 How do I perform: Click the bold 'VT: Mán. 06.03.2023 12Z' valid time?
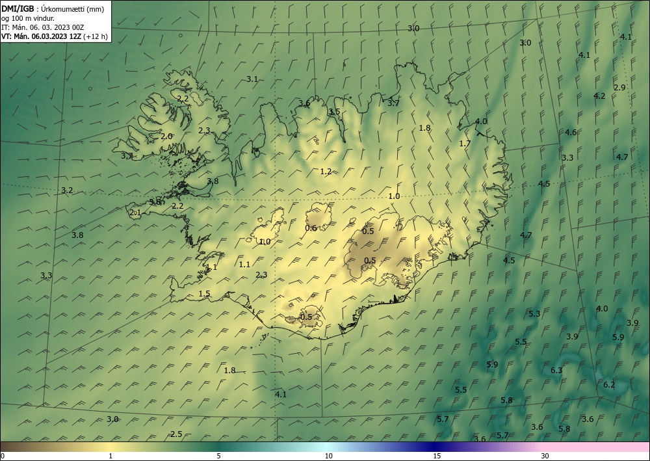tap(42, 36)
